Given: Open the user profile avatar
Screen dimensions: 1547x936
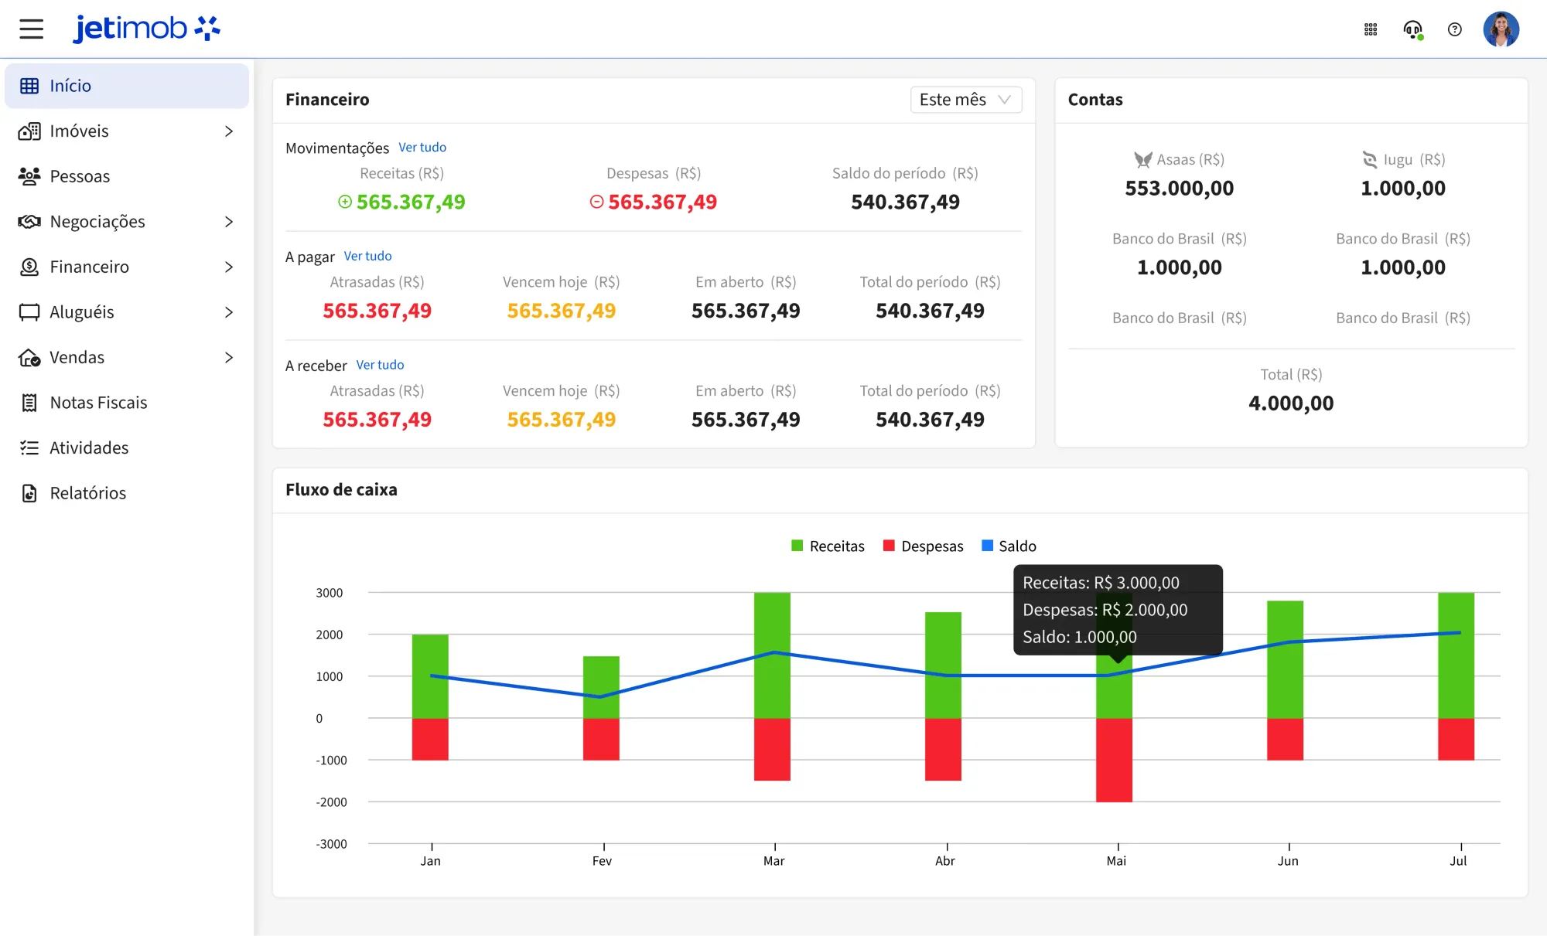Looking at the screenshot, I should 1501,29.
